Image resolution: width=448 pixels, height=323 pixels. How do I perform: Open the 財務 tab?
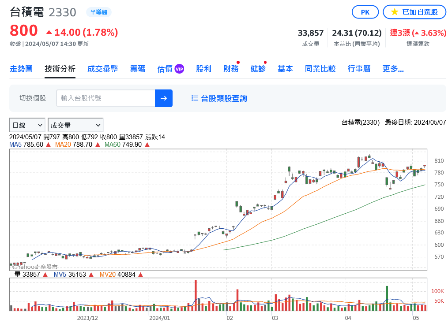(231, 69)
